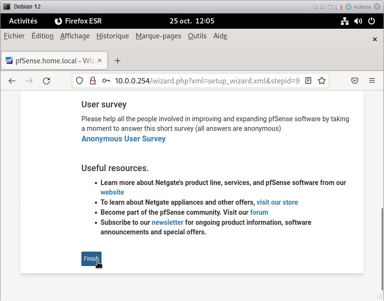Screen dimensions: 384x301
Task: Click the power icon in top bar
Action: pyautogui.click(x=372, y=21)
